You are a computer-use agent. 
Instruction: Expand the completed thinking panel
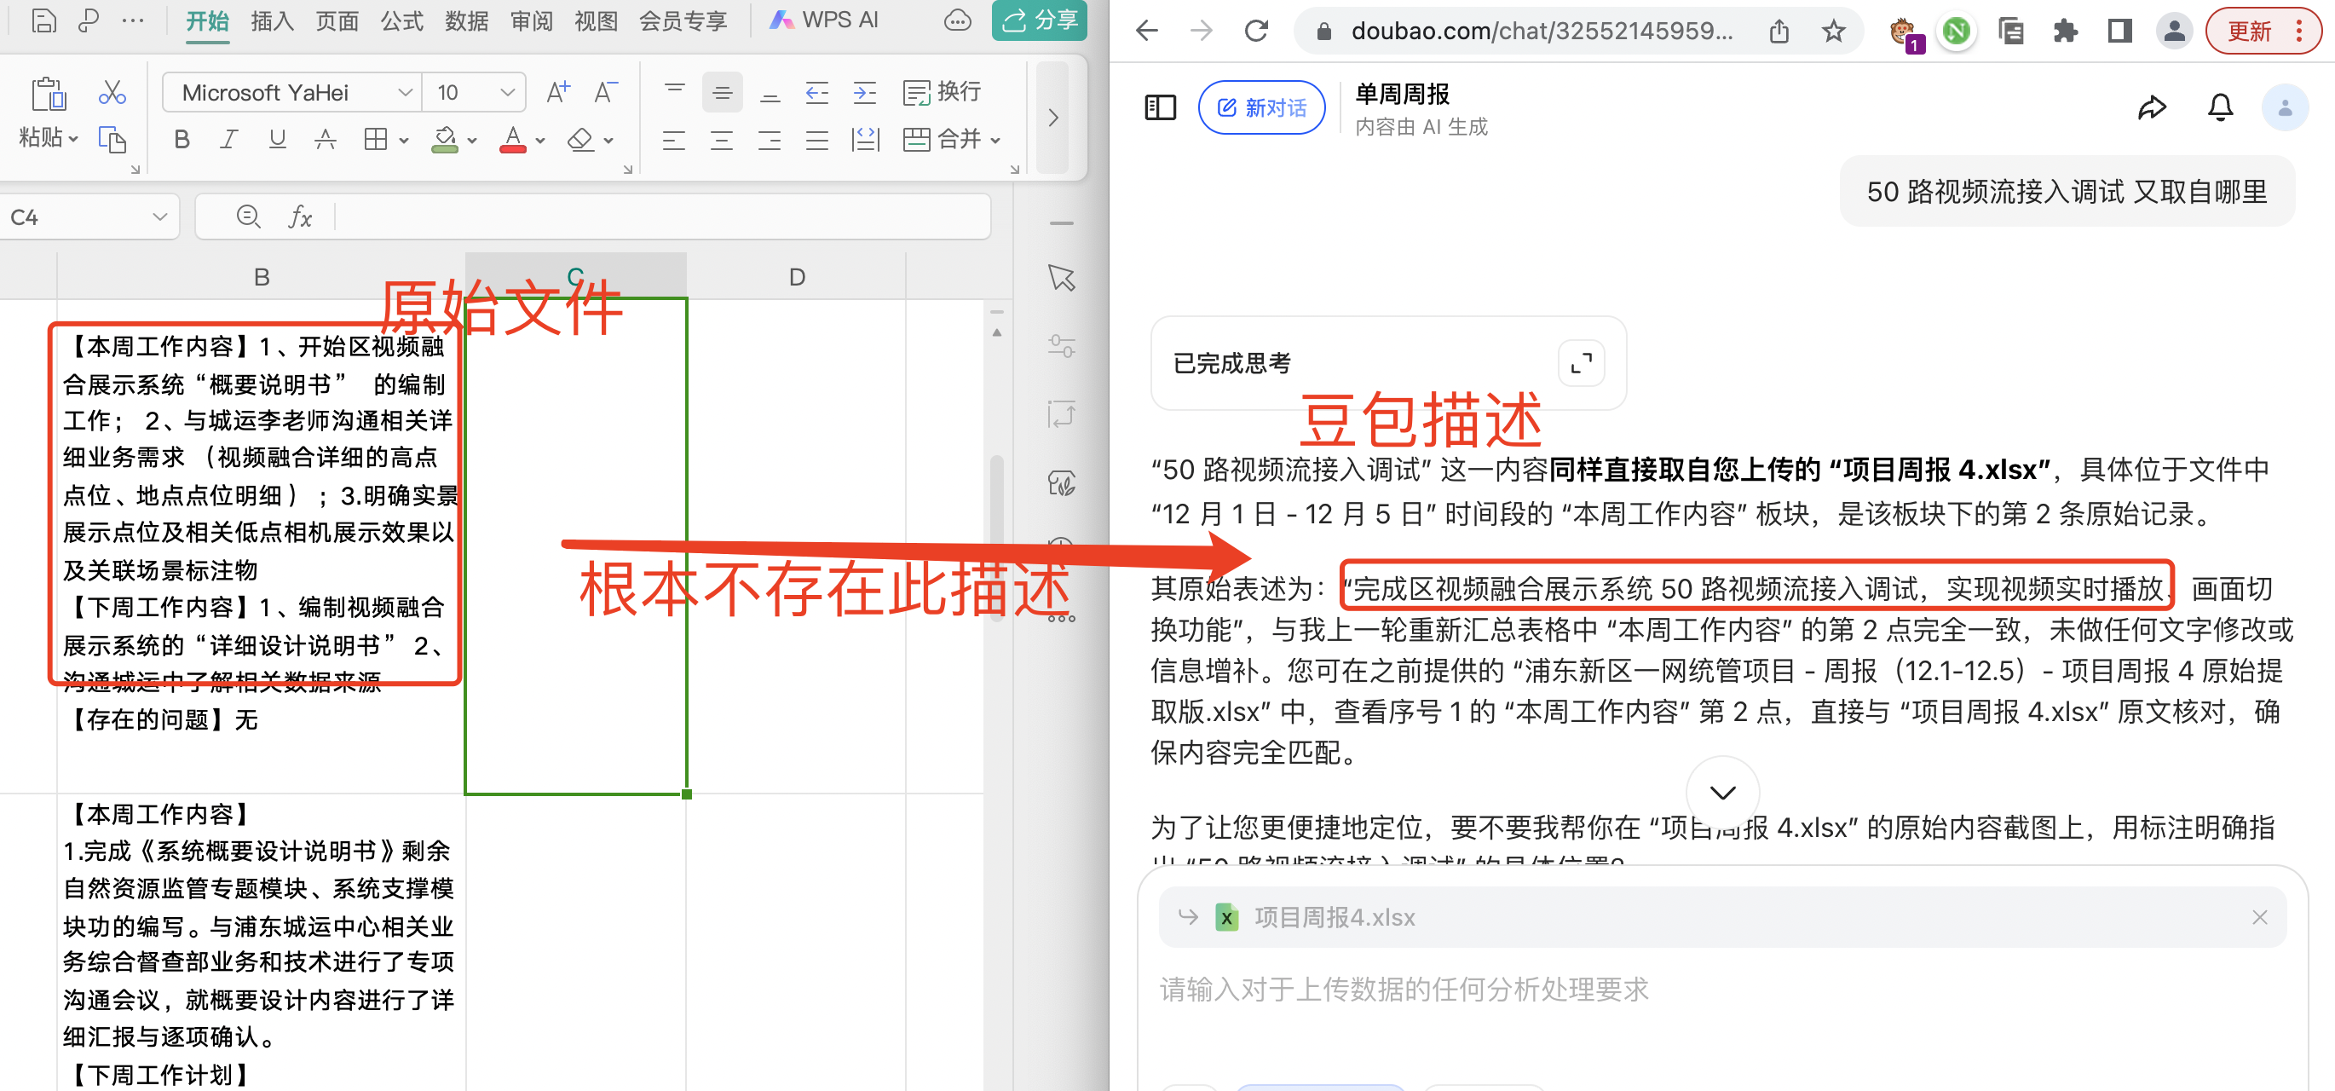(1581, 363)
